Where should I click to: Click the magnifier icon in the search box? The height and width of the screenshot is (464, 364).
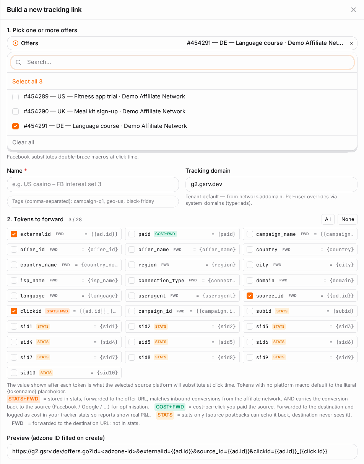[x=18, y=62]
